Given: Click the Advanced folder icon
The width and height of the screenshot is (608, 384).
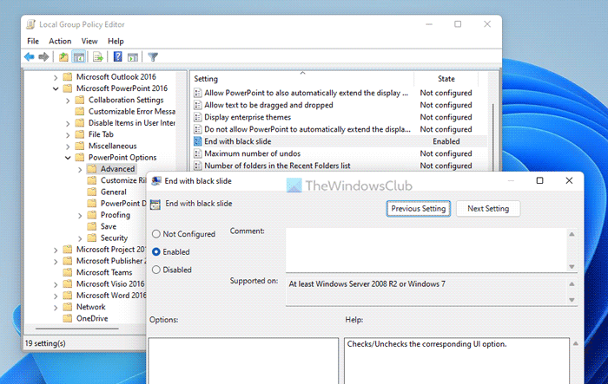Looking at the screenshot, I should click(x=91, y=169).
